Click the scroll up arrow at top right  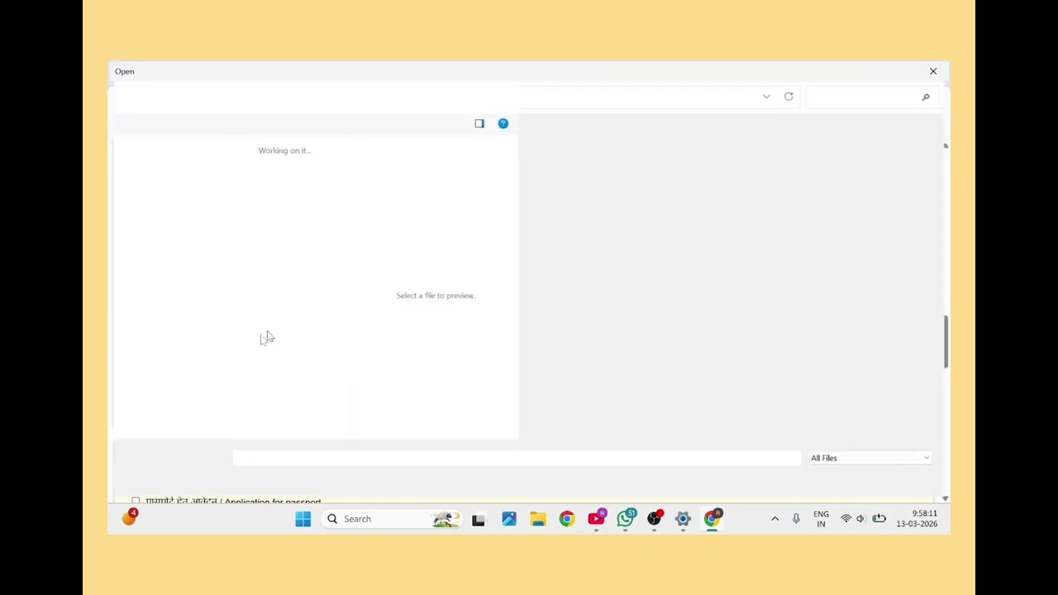[946, 145]
